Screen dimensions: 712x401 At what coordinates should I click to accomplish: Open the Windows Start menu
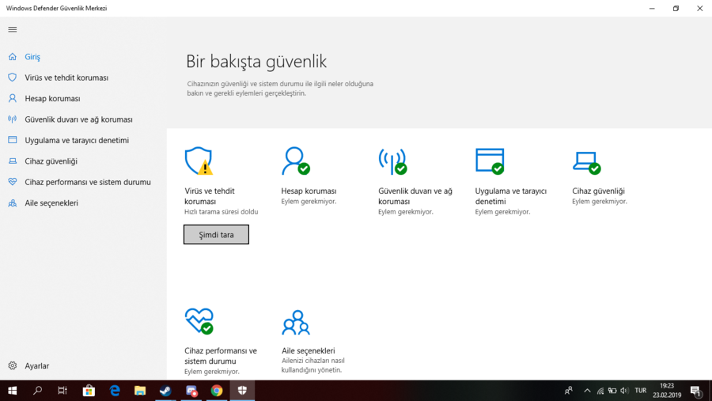12,391
